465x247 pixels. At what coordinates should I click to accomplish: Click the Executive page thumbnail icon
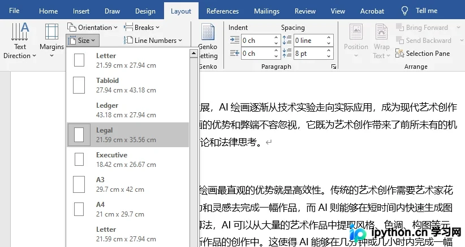(x=79, y=160)
